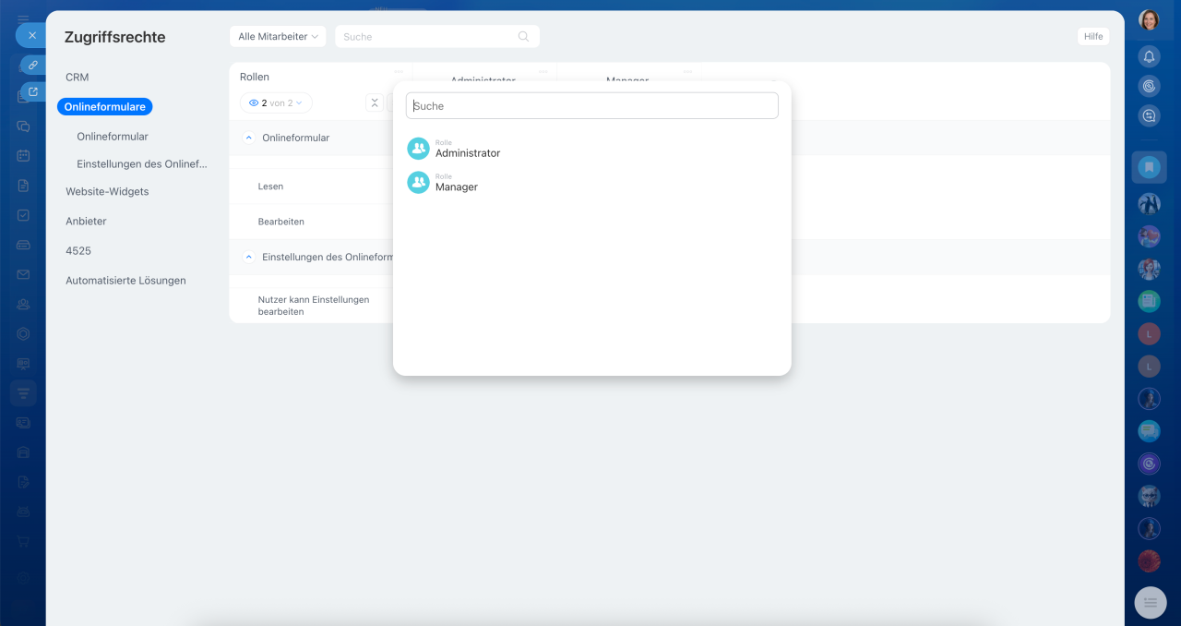Select the Manager role in the list
The image size is (1181, 626).
[456, 183]
